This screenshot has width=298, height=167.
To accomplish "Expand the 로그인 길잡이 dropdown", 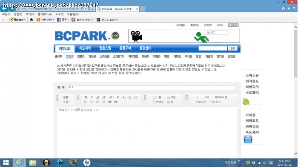I will 118,20.
